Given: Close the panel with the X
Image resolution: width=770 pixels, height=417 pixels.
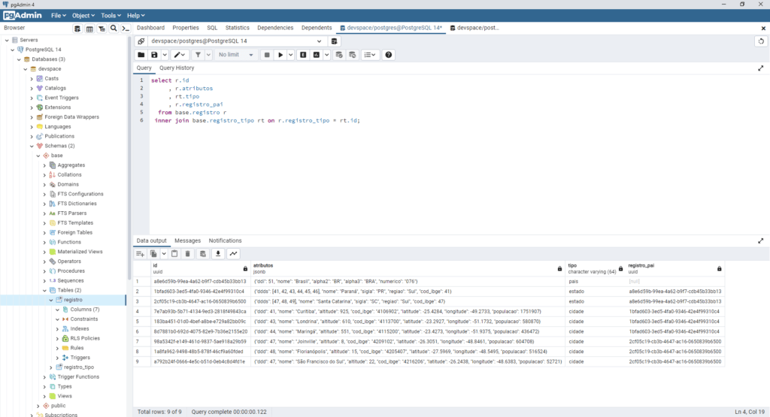Looking at the screenshot, I should (763, 29).
